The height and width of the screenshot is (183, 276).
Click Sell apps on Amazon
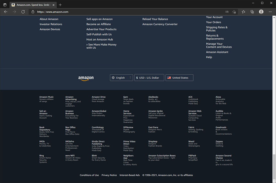(99, 19)
